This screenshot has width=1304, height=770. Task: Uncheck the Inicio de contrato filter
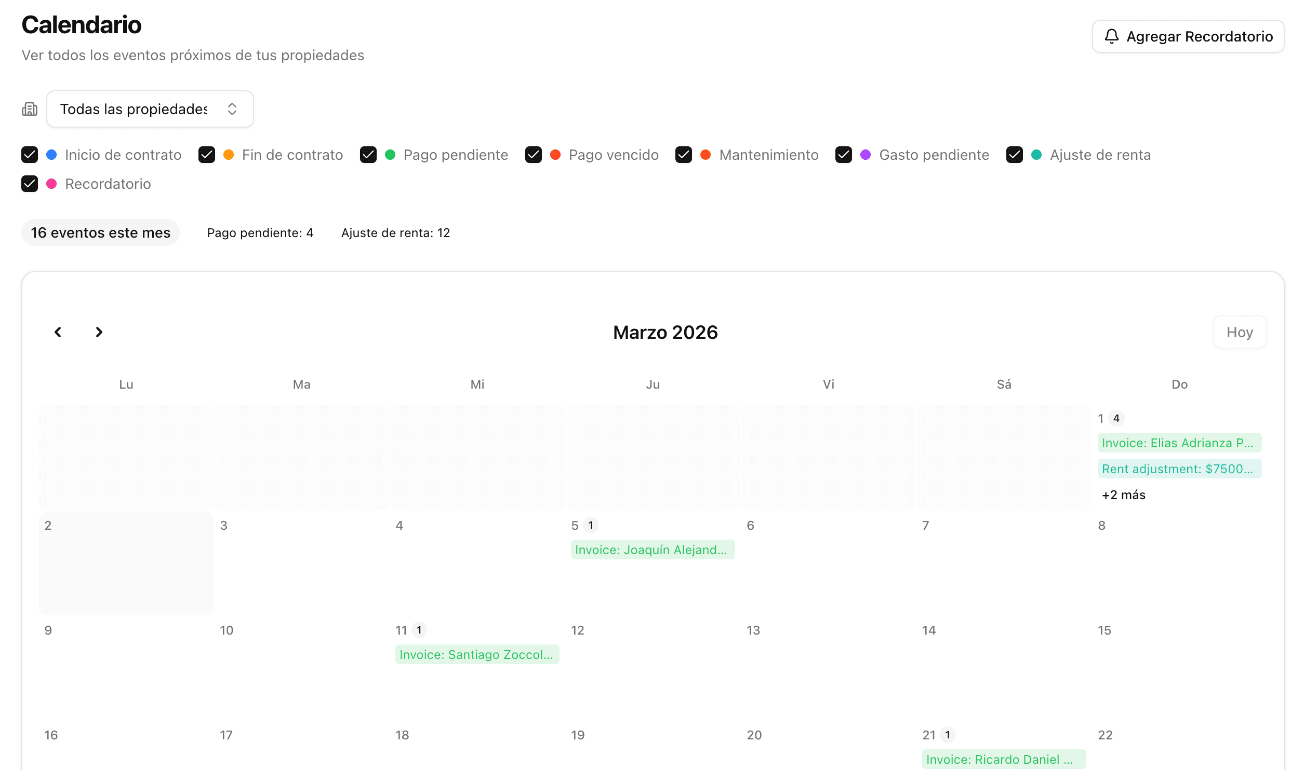point(30,155)
